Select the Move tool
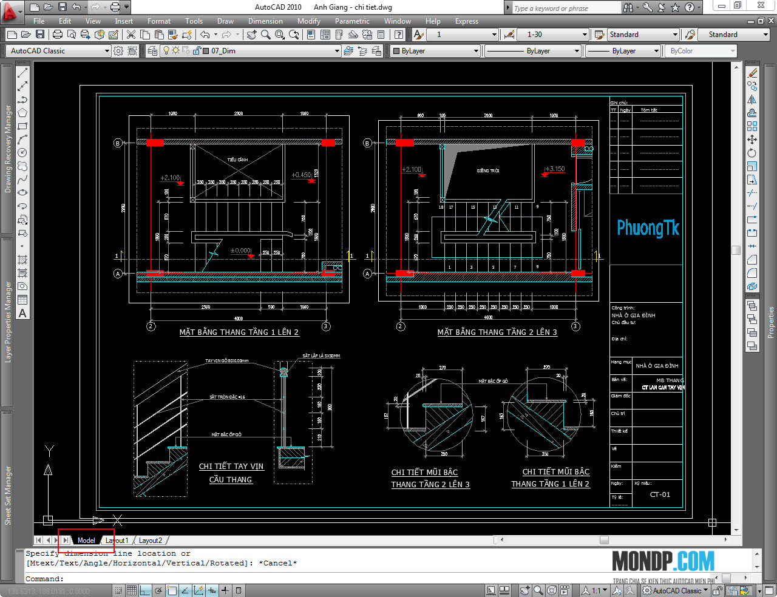Viewport: 777px width, 597px height. tap(752, 140)
